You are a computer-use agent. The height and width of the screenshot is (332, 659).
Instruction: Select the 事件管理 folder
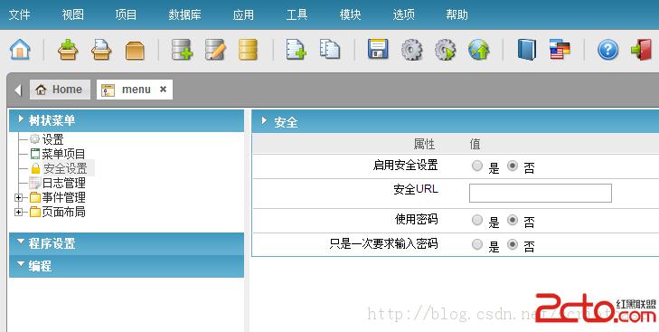[x=64, y=197]
